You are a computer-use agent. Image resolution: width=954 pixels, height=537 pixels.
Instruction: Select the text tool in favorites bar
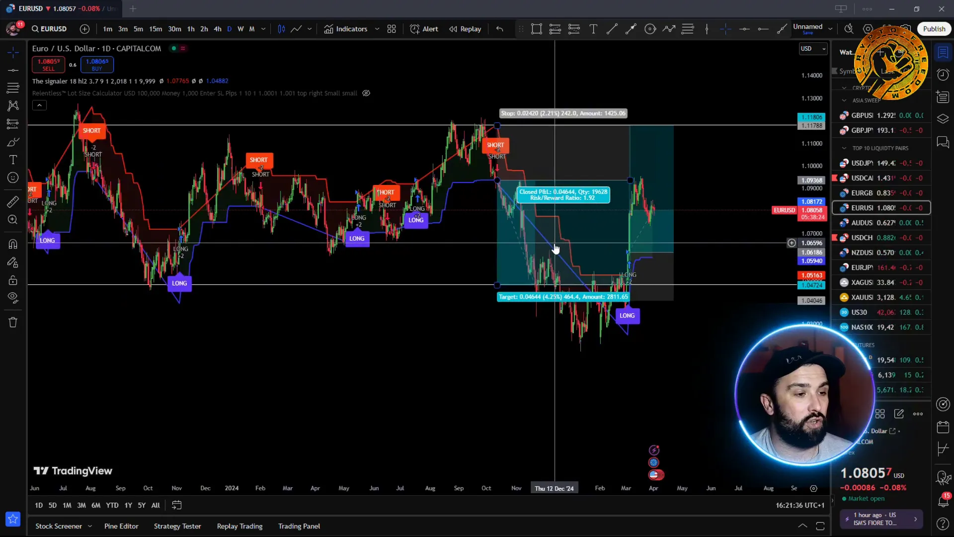click(593, 29)
